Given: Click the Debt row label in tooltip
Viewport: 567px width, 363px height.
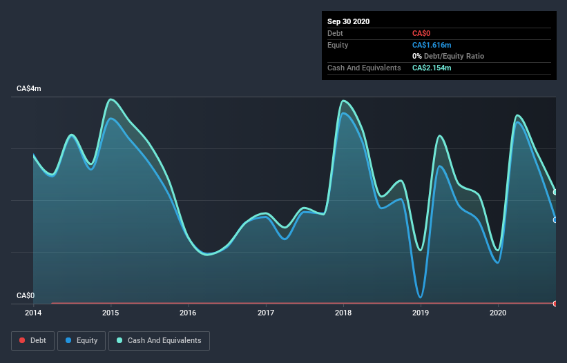Looking at the screenshot, I should pyautogui.click(x=335, y=33).
